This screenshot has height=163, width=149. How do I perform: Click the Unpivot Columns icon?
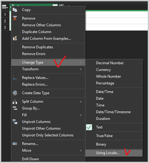[15, 122]
